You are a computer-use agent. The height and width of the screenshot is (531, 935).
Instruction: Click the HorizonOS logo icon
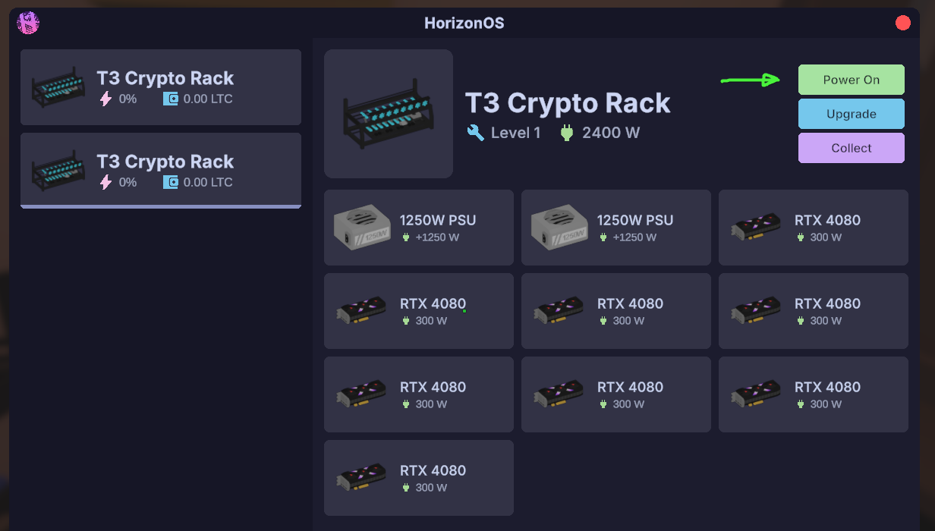point(28,23)
